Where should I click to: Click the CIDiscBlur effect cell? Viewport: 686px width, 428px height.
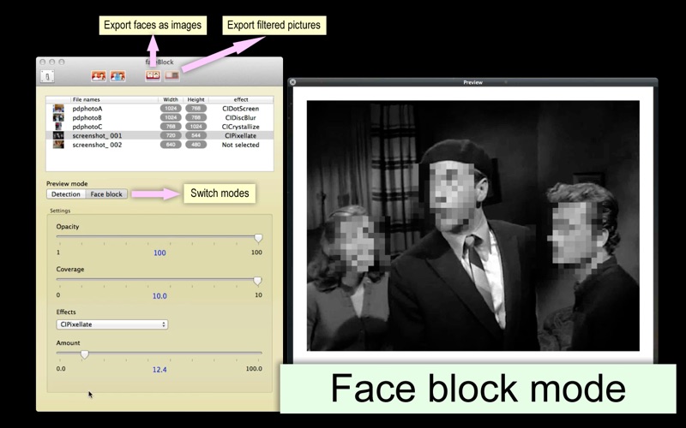pos(240,117)
